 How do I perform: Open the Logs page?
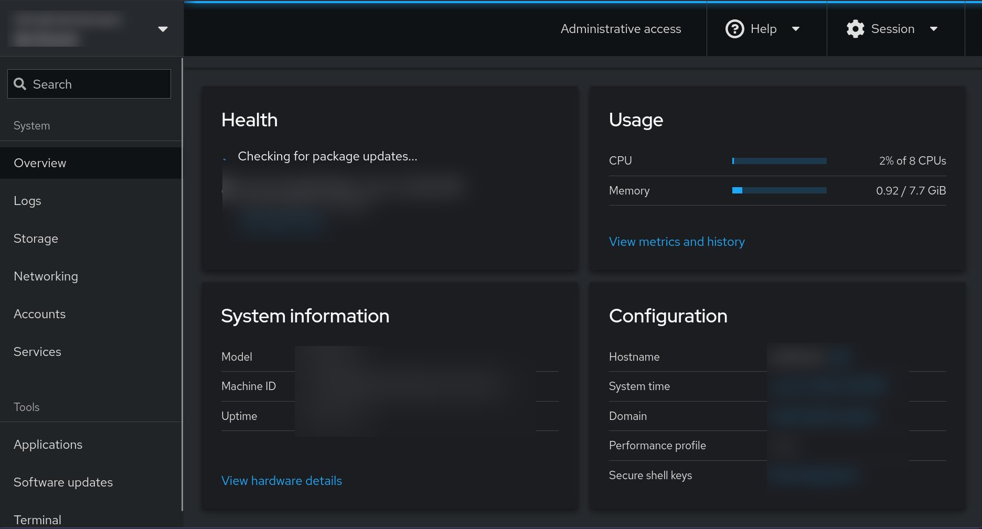tap(91, 201)
